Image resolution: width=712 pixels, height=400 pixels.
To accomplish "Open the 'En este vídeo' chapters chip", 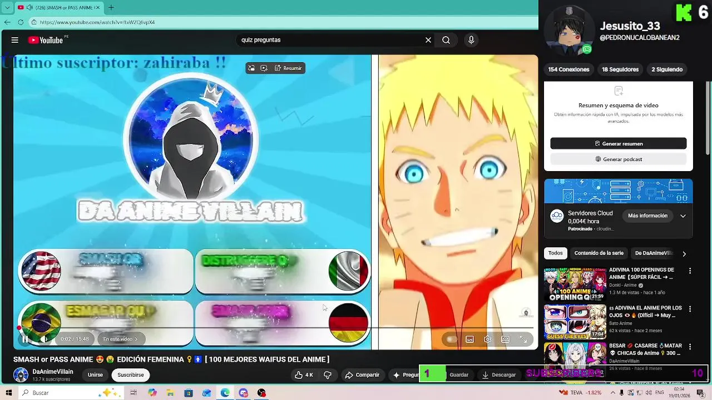I will [x=121, y=339].
